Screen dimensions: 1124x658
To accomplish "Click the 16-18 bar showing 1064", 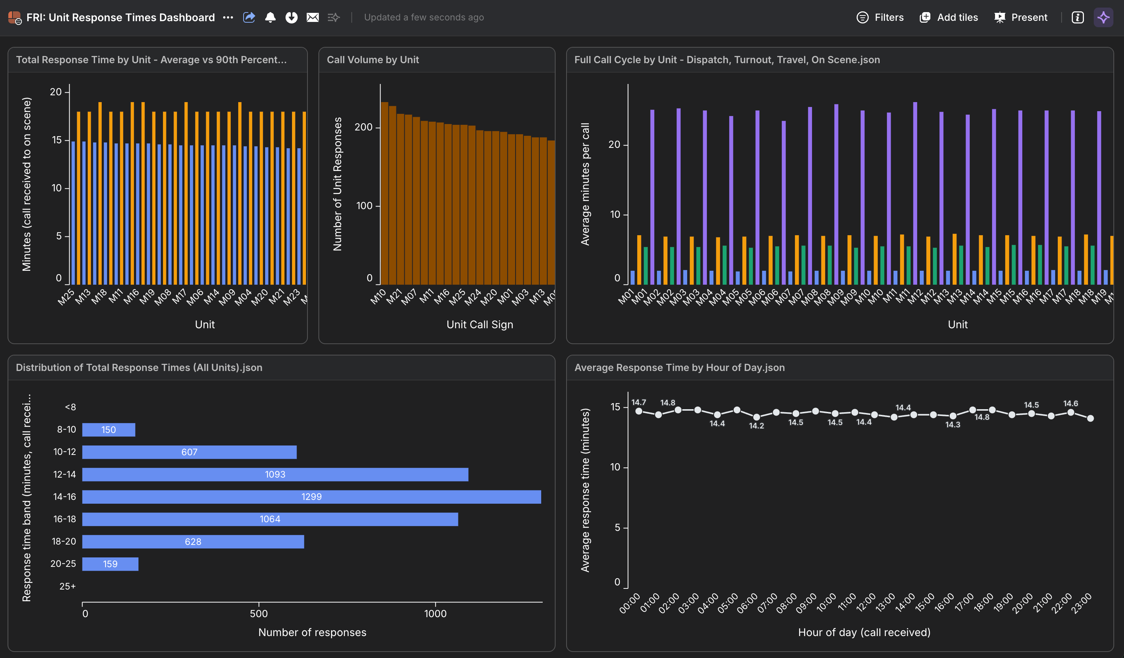I will [x=270, y=519].
